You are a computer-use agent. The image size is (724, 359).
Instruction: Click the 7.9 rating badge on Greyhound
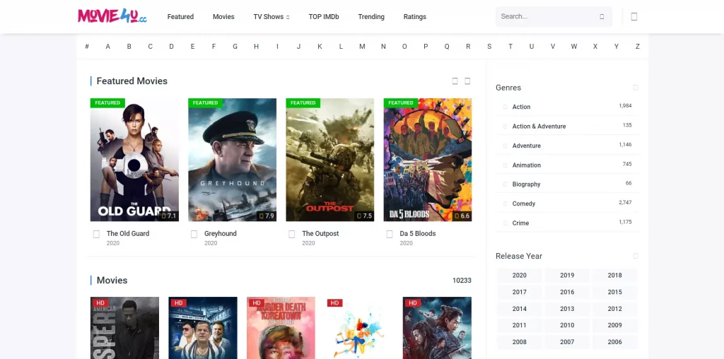pyautogui.click(x=267, y=216)
